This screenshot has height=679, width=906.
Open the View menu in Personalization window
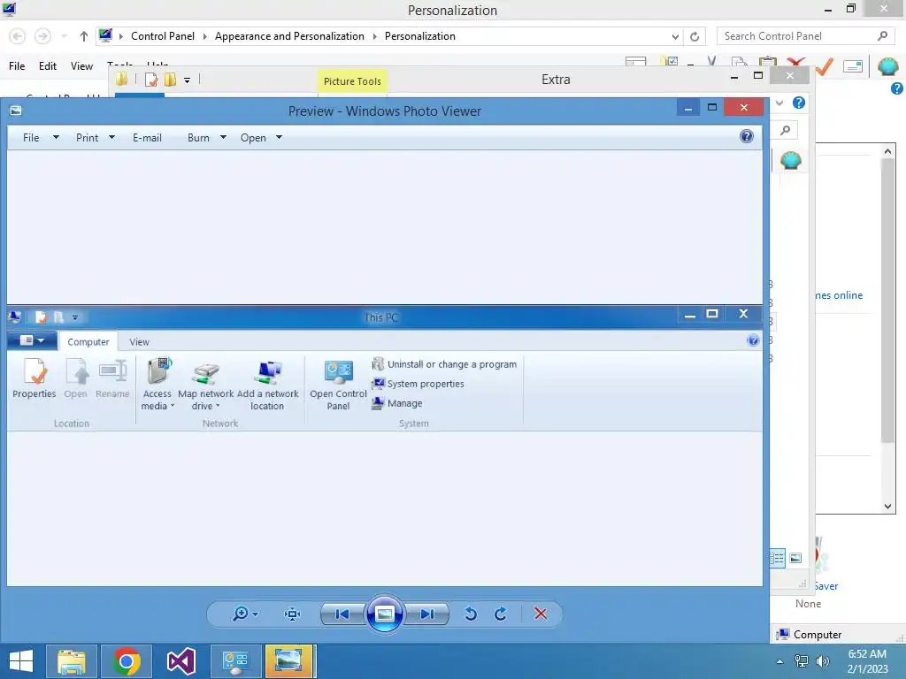81,65
